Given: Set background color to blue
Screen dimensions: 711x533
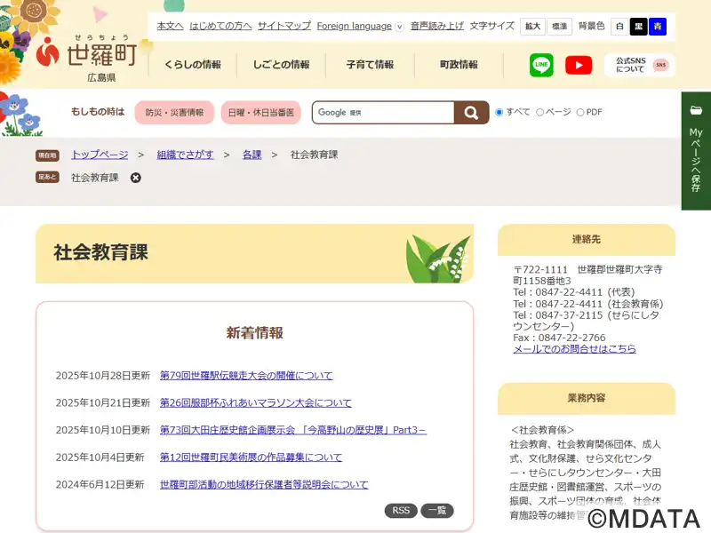Looking at the screenshot, I should pyautogui.click(x=657, y=27).
